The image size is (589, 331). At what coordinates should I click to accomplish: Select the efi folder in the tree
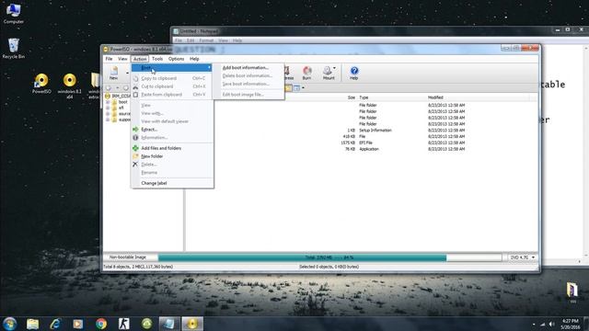click(121, 108)
